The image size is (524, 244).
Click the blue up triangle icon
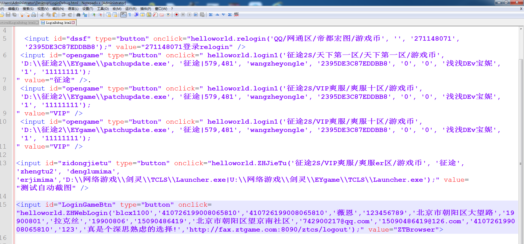tap(217, 15)
